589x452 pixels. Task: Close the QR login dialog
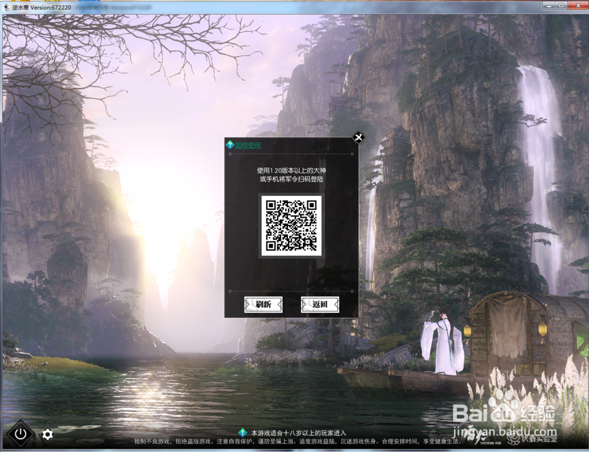358,137
